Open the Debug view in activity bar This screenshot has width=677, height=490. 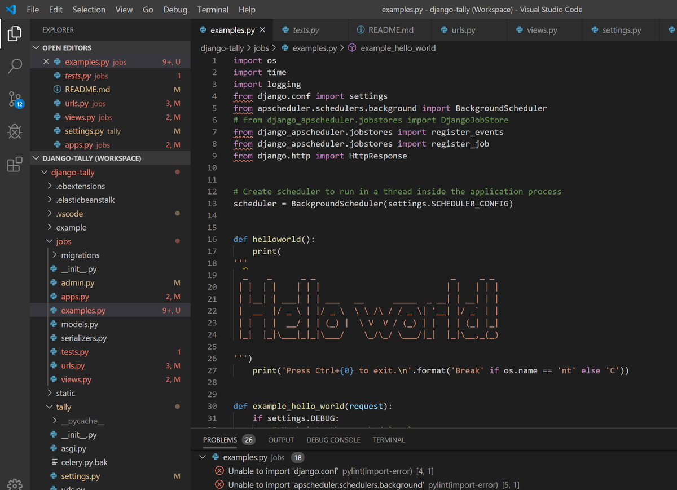point(15,132)
